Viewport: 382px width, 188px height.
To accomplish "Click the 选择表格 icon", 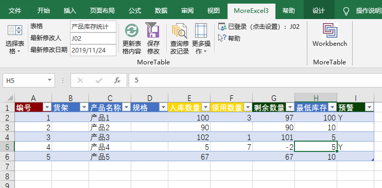I will pos(15,30).
